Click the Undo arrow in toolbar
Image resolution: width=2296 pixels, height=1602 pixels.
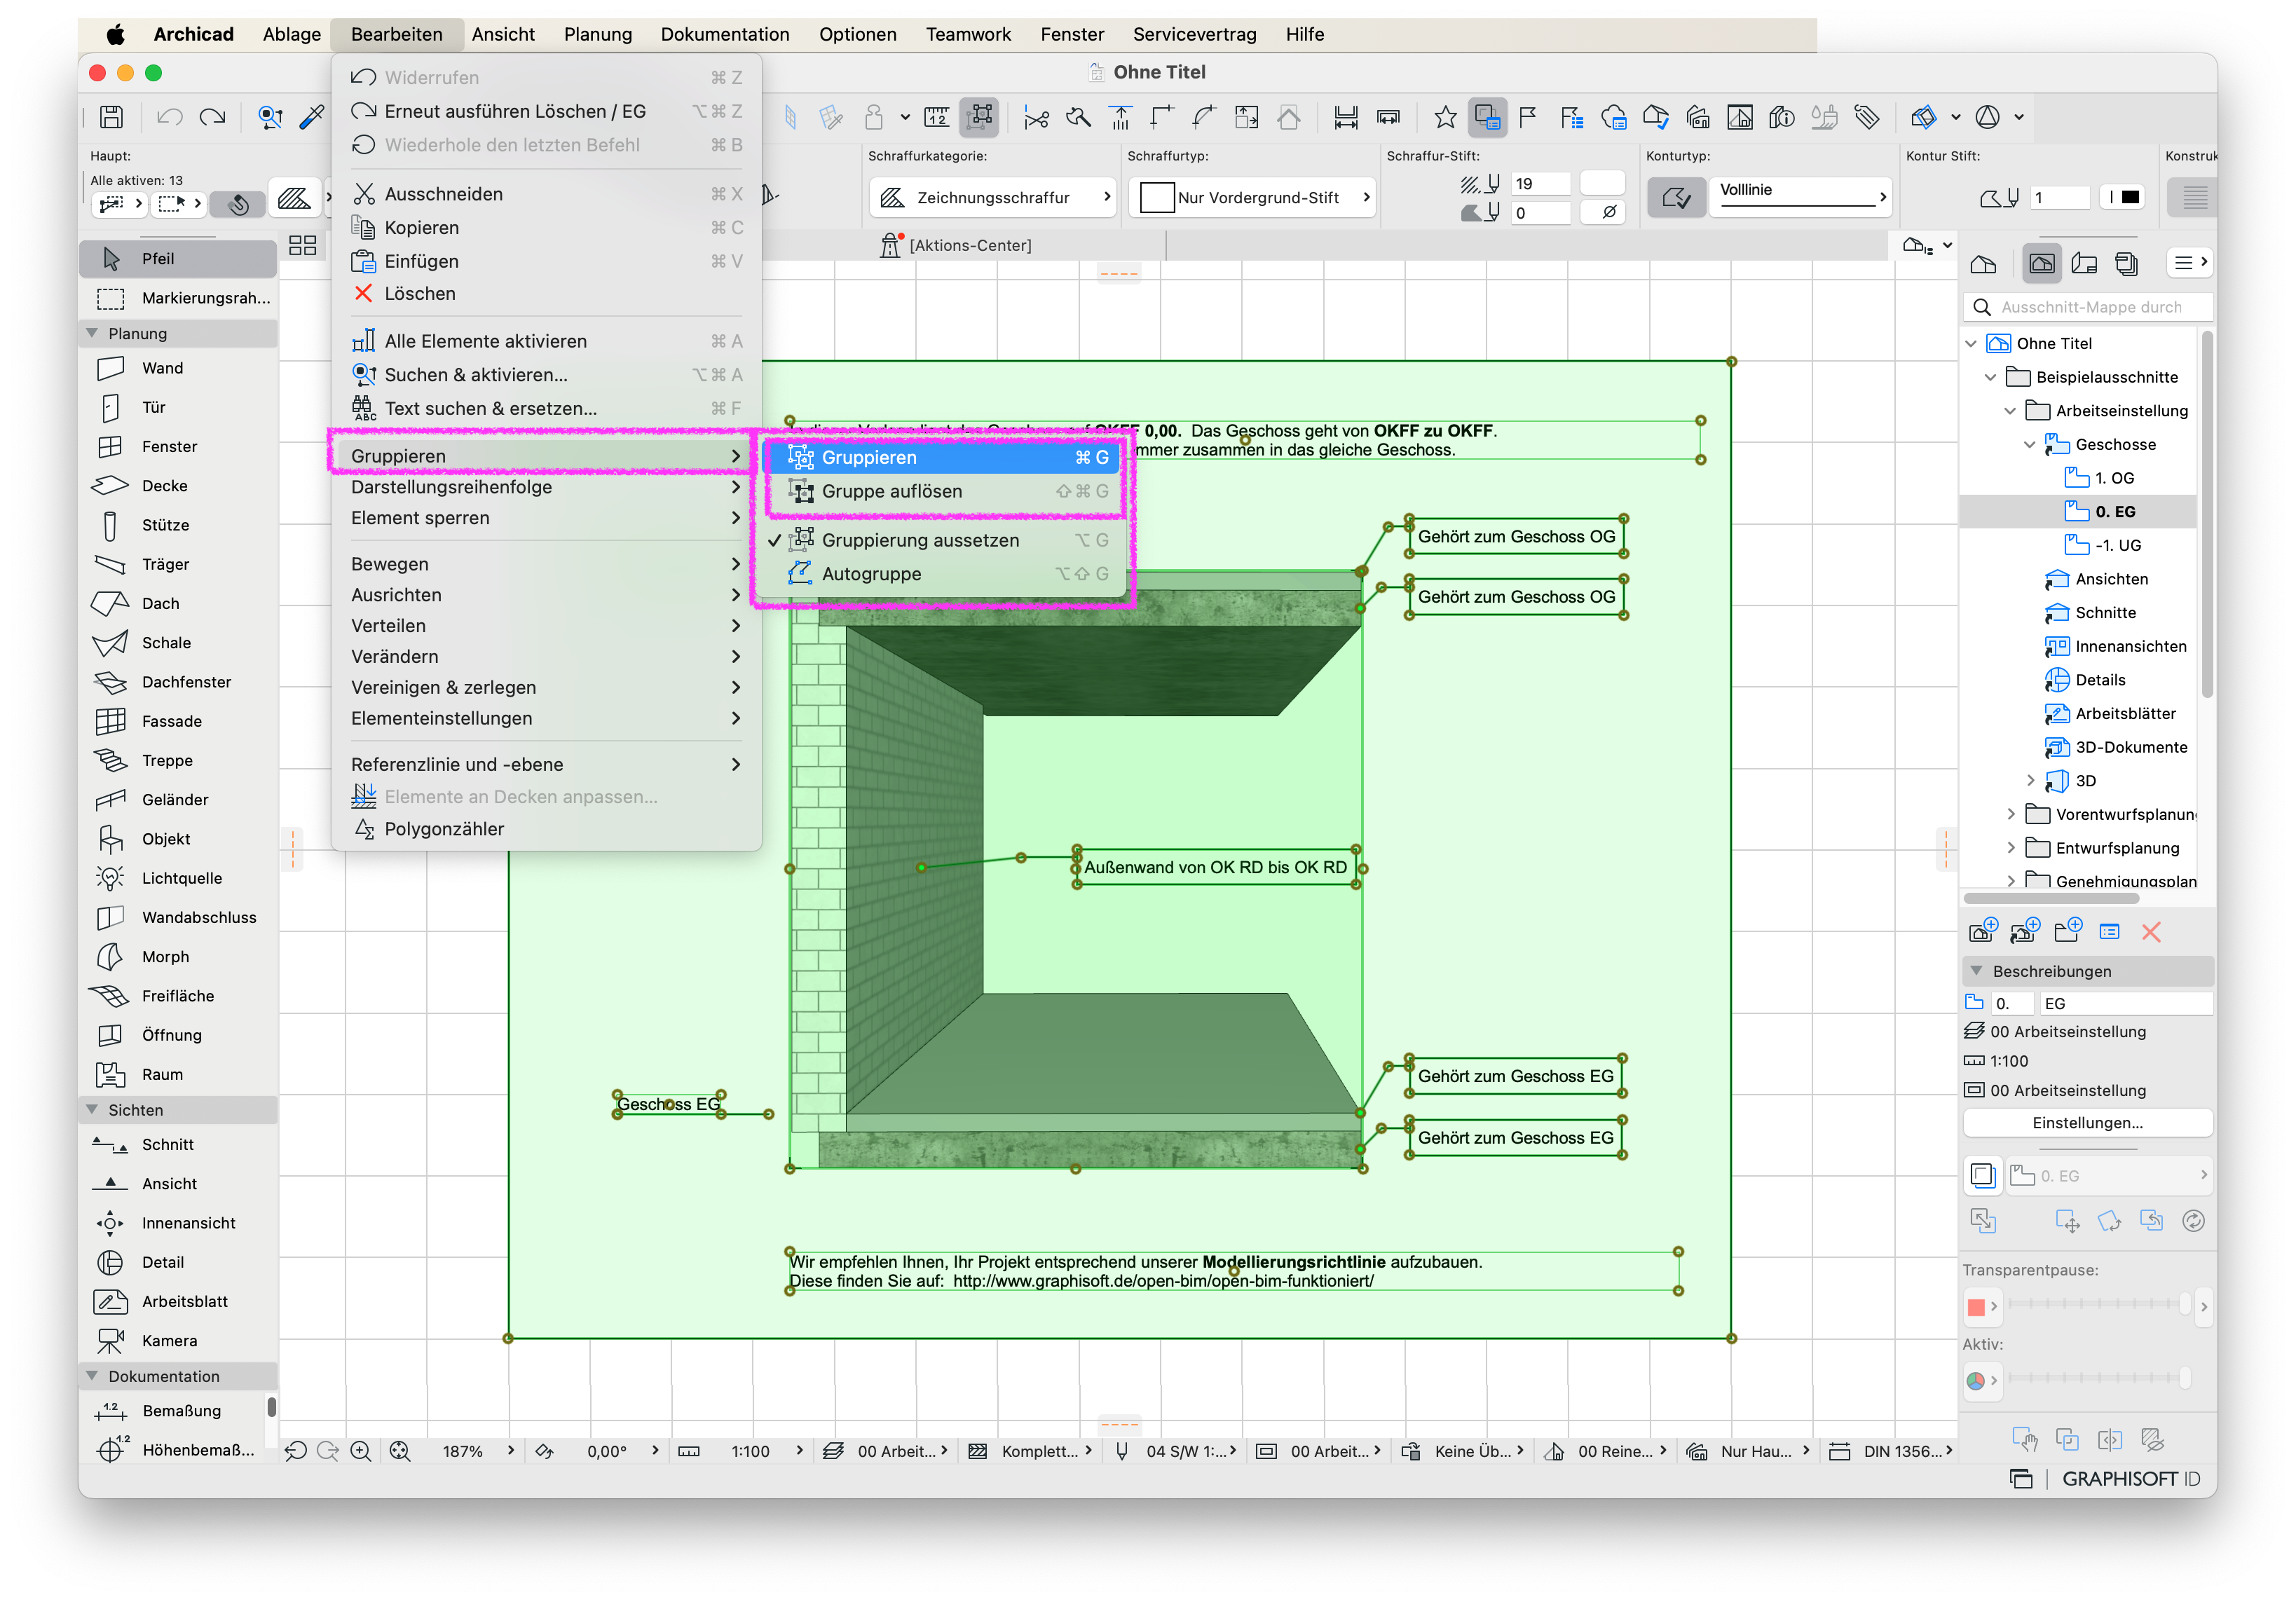[169, 117]
